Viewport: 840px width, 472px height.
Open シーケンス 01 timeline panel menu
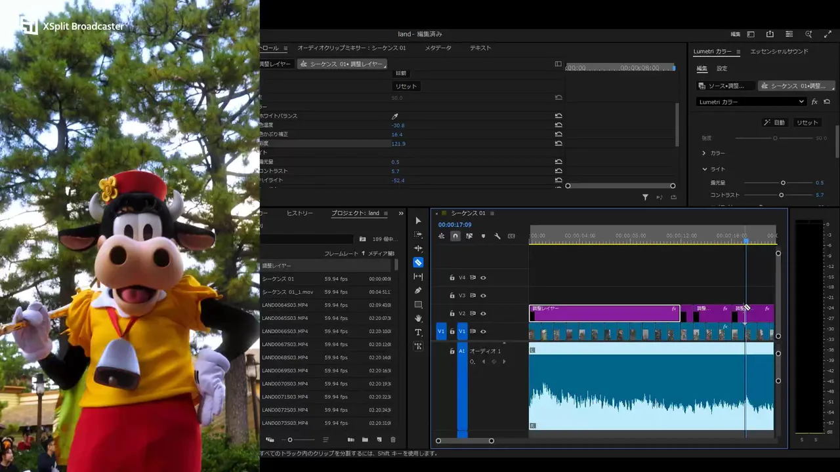[x=492, y=213]
